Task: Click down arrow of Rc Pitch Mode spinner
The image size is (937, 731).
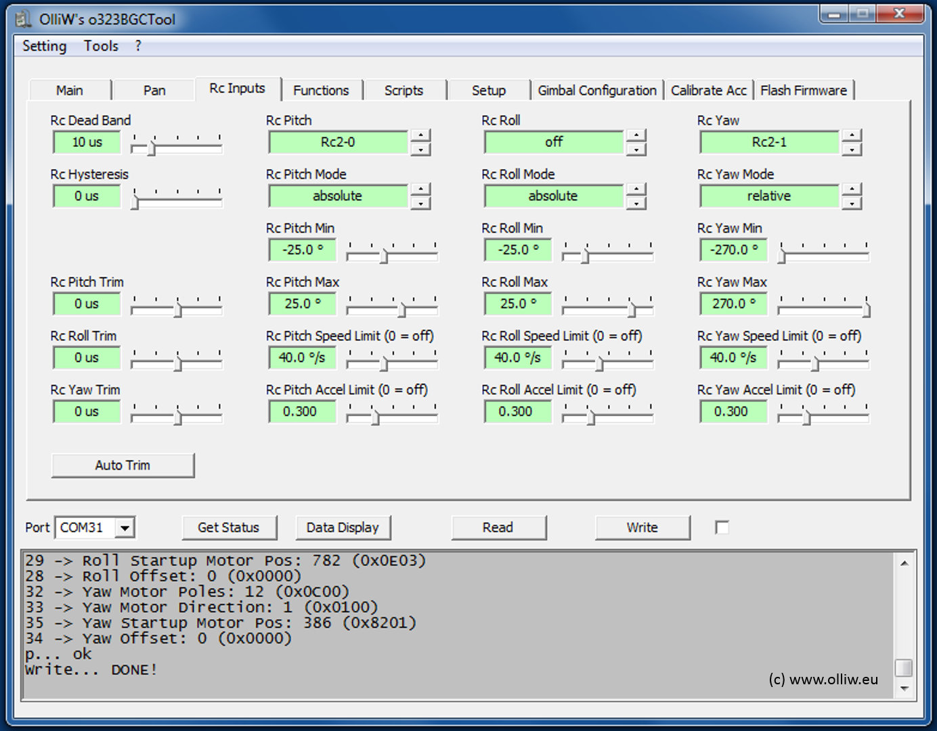Action: click(x=420, y=203)
